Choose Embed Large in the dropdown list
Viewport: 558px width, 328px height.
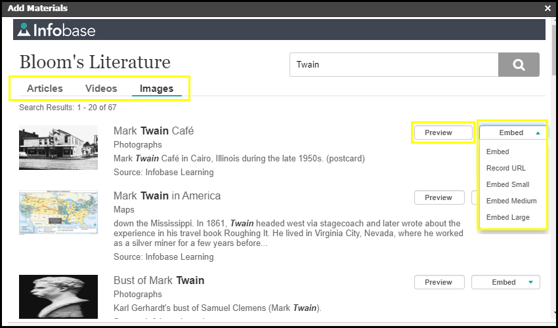click(508, 217)
